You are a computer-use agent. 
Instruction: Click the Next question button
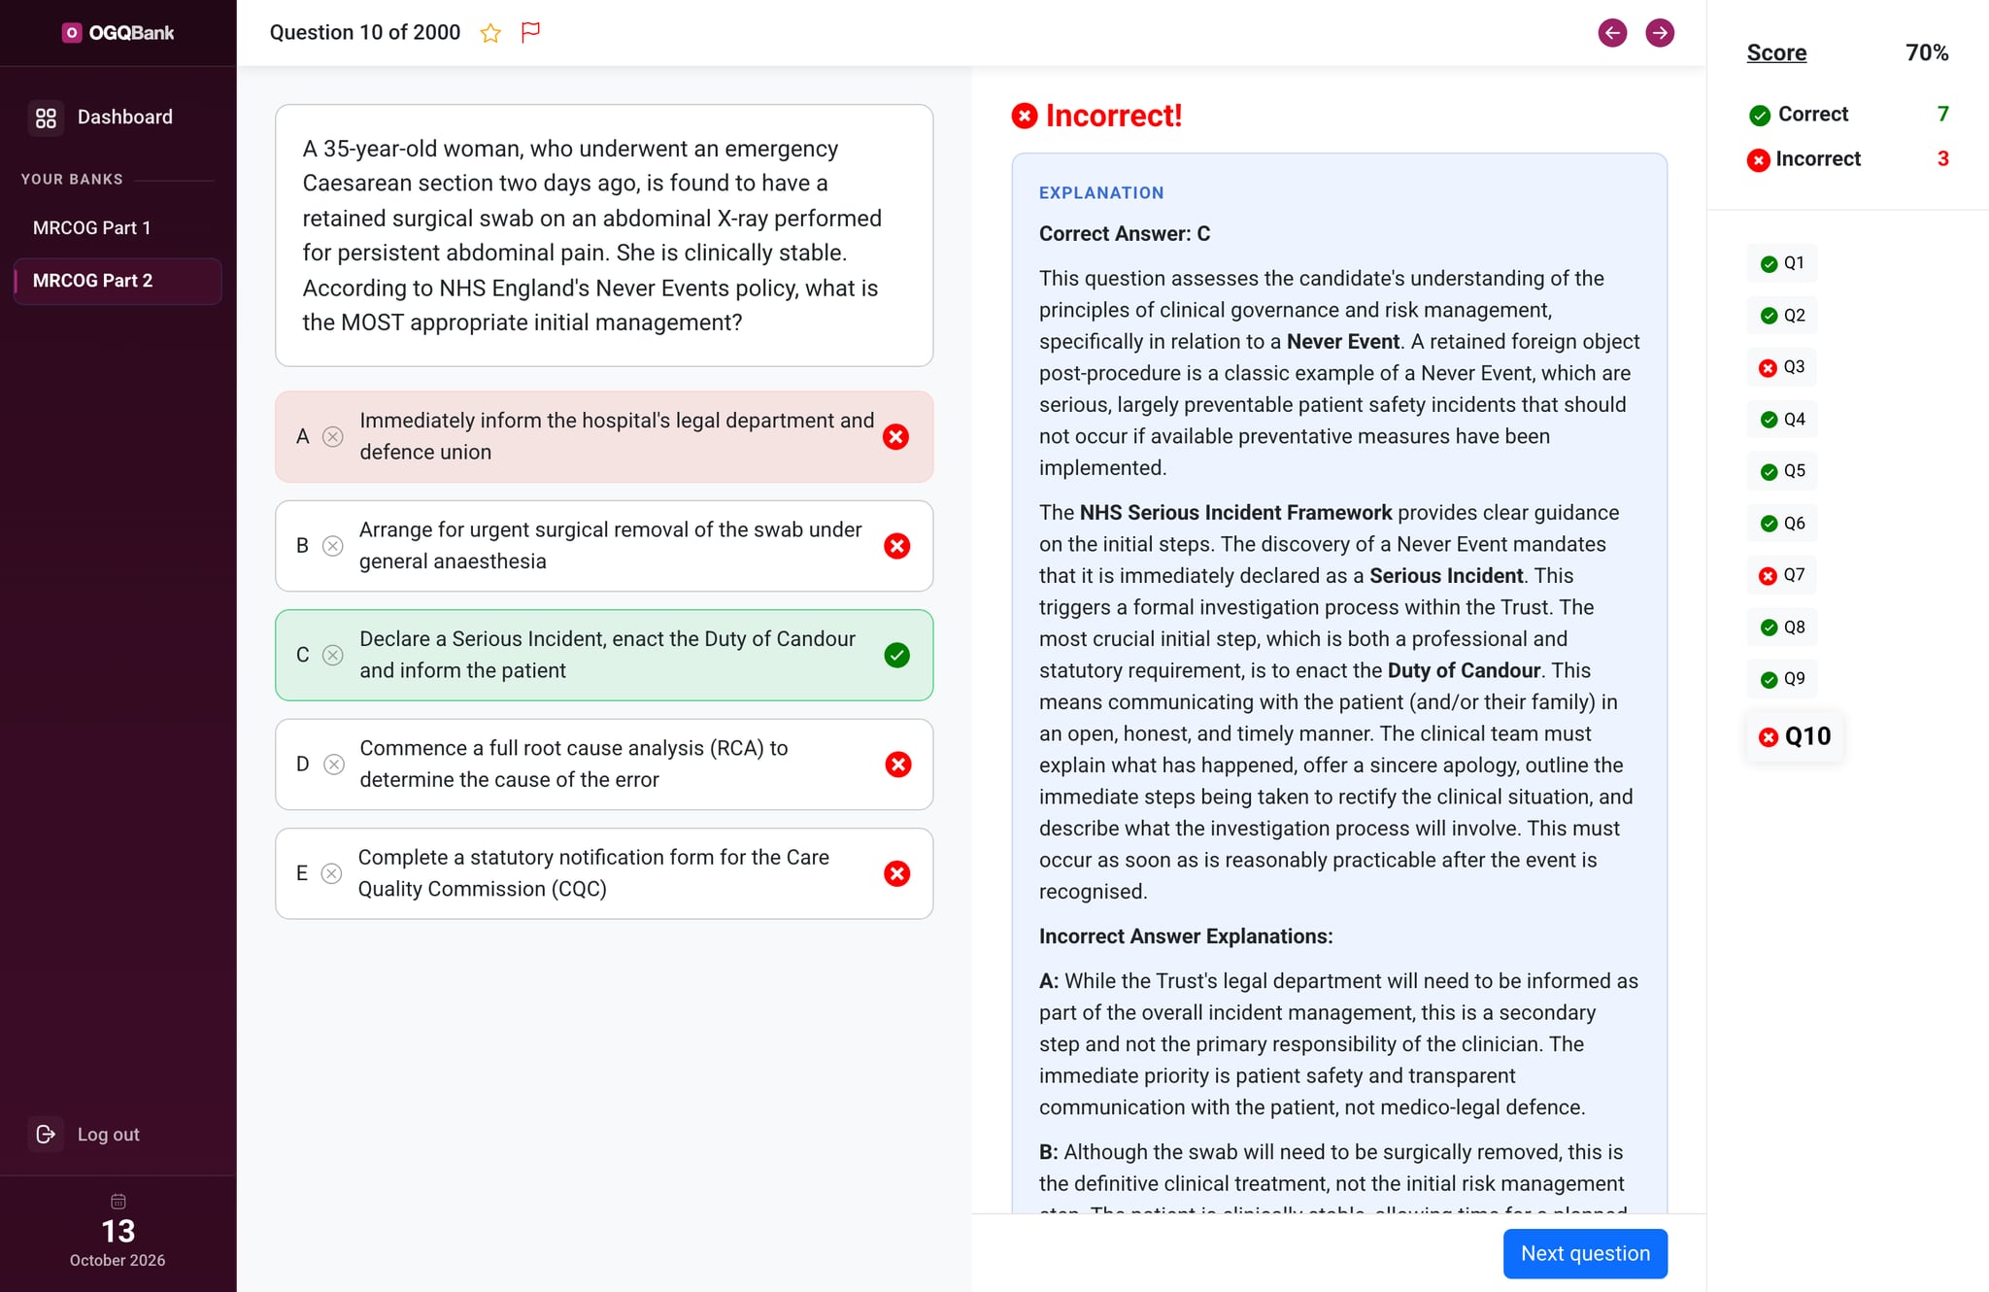pos(1585,1254)
